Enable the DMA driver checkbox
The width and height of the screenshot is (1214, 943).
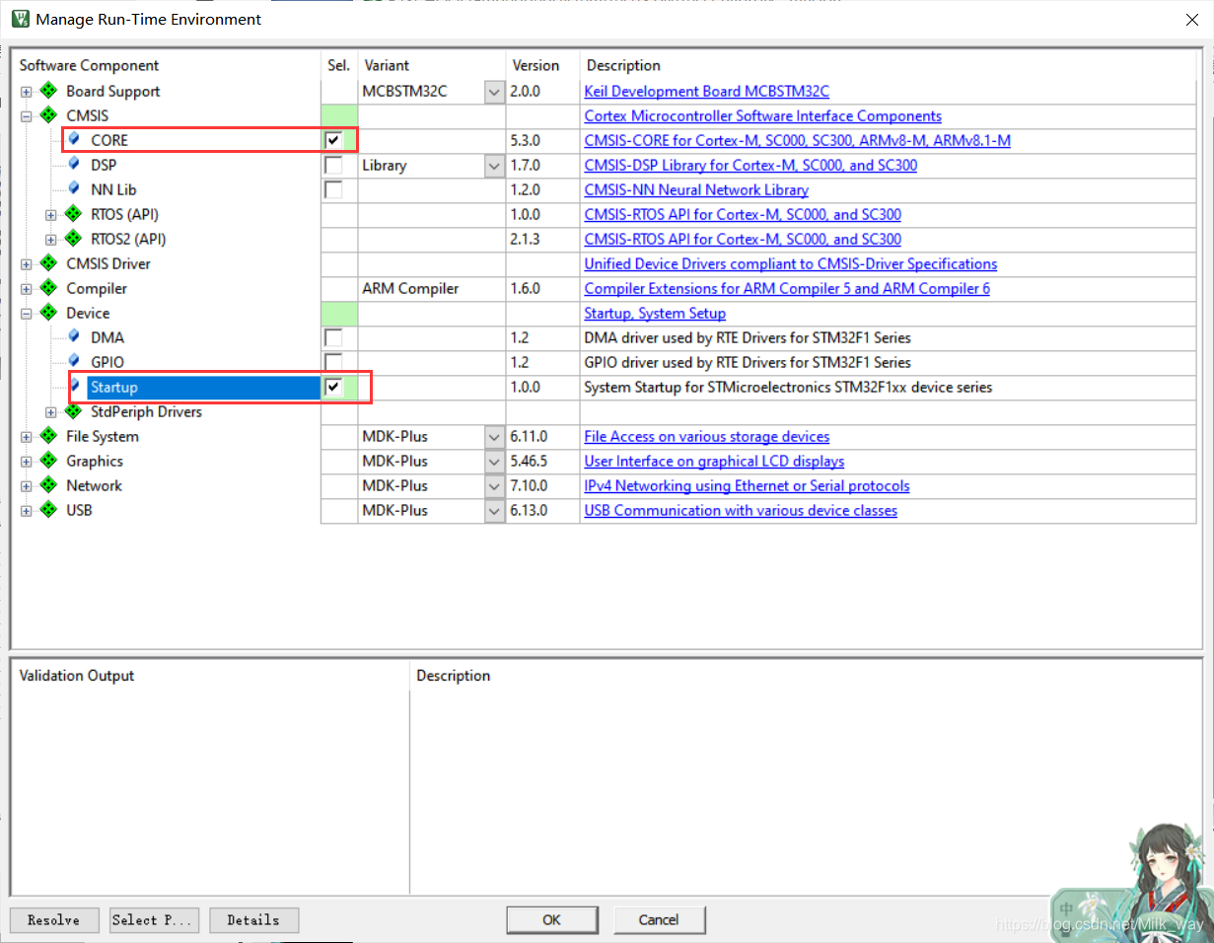tap(333, 337)
